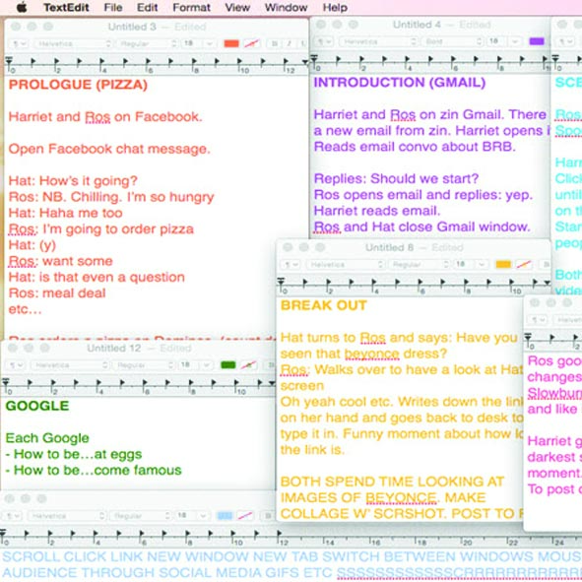Open the Help menu

pyautogui.click(x=335, y=8)
